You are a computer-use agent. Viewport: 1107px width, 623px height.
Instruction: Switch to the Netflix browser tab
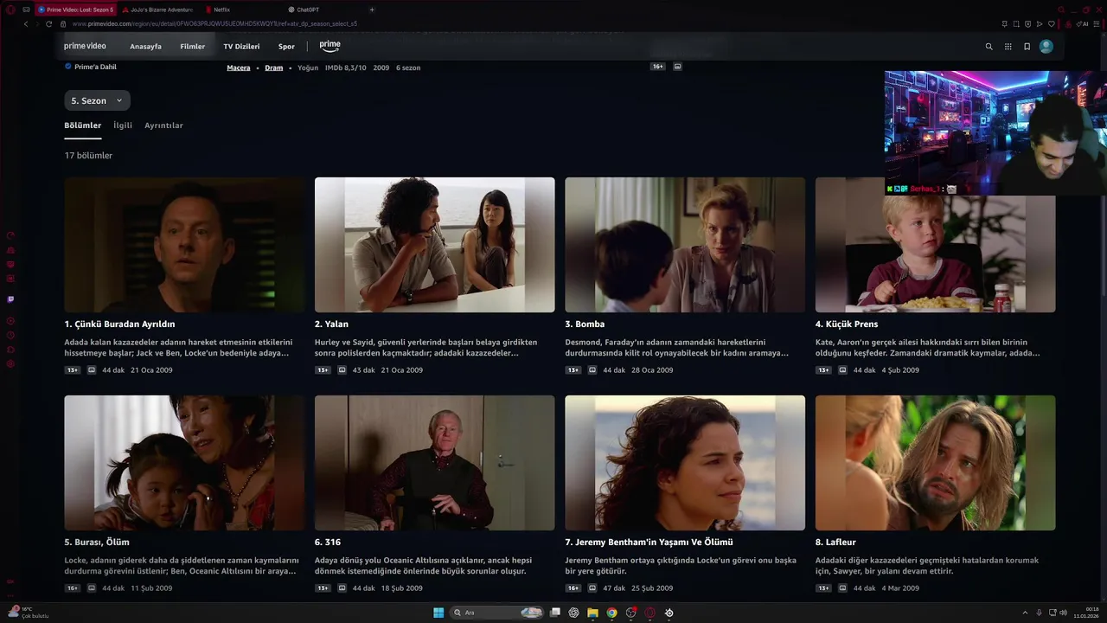(221, 10)
